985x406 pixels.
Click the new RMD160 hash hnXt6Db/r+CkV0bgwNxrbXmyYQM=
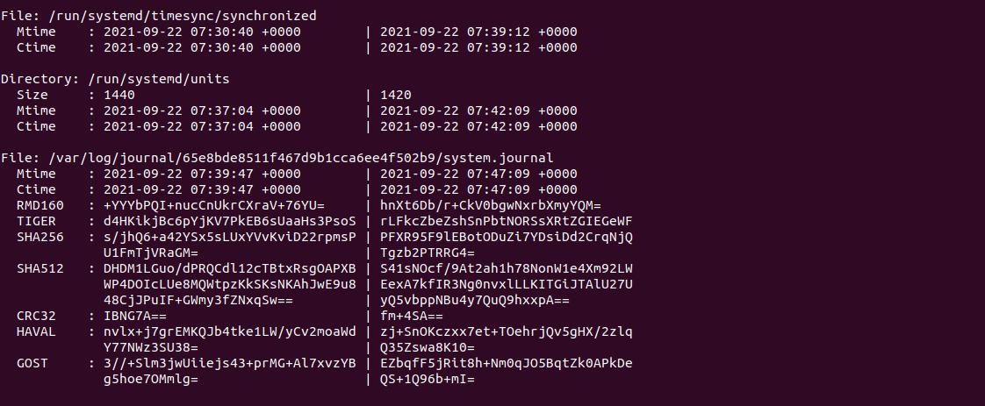492,205
